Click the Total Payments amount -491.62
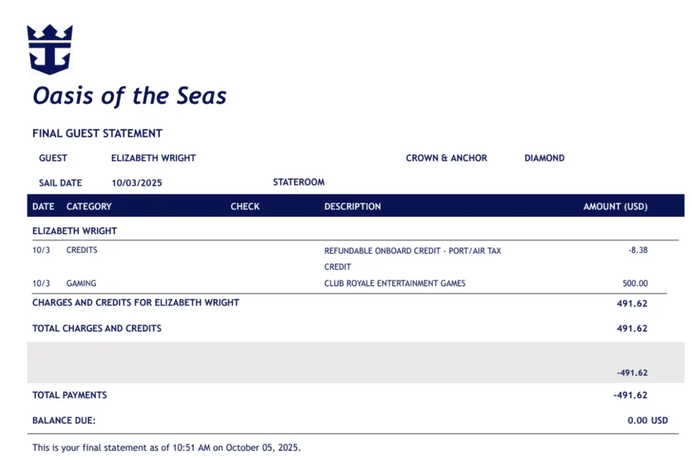Image resolution: width=692 pixels, height=460 pixels. coord(630,395)
